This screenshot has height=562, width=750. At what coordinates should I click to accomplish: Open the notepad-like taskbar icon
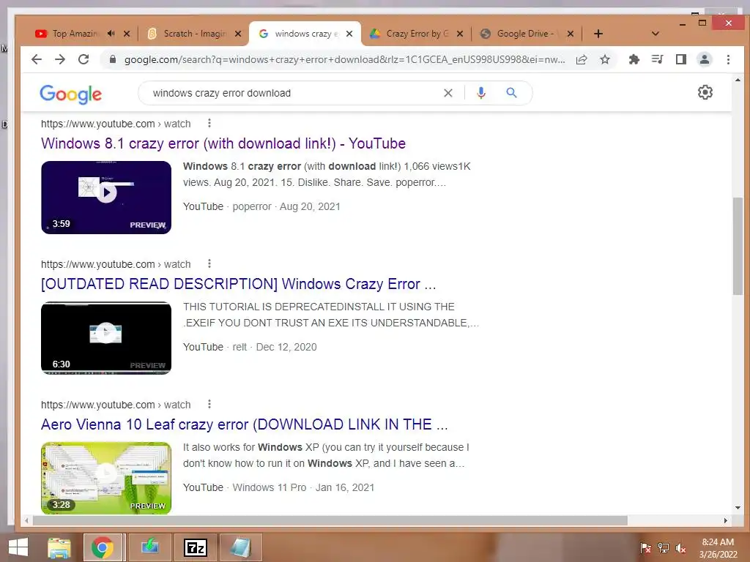[x=240, y=547]
